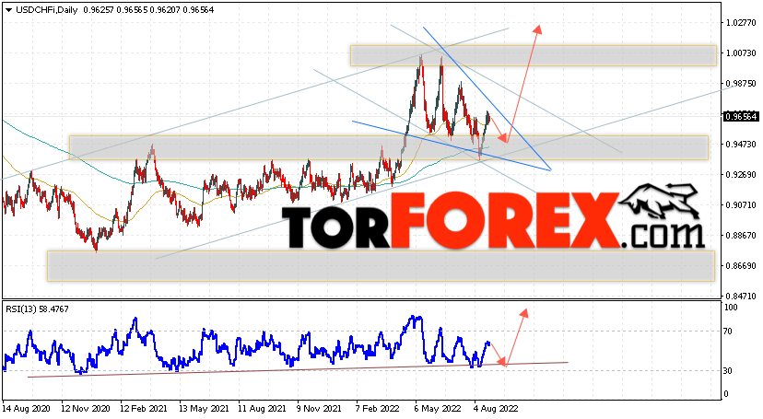Click the date label 6 May 2022
Viewport: 763px width, 419px height.
[x=438, y=409]
